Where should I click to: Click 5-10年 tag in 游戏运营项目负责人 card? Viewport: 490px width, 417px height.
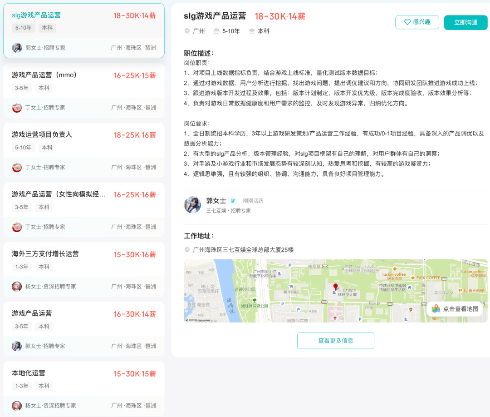[x=23, y=147]
